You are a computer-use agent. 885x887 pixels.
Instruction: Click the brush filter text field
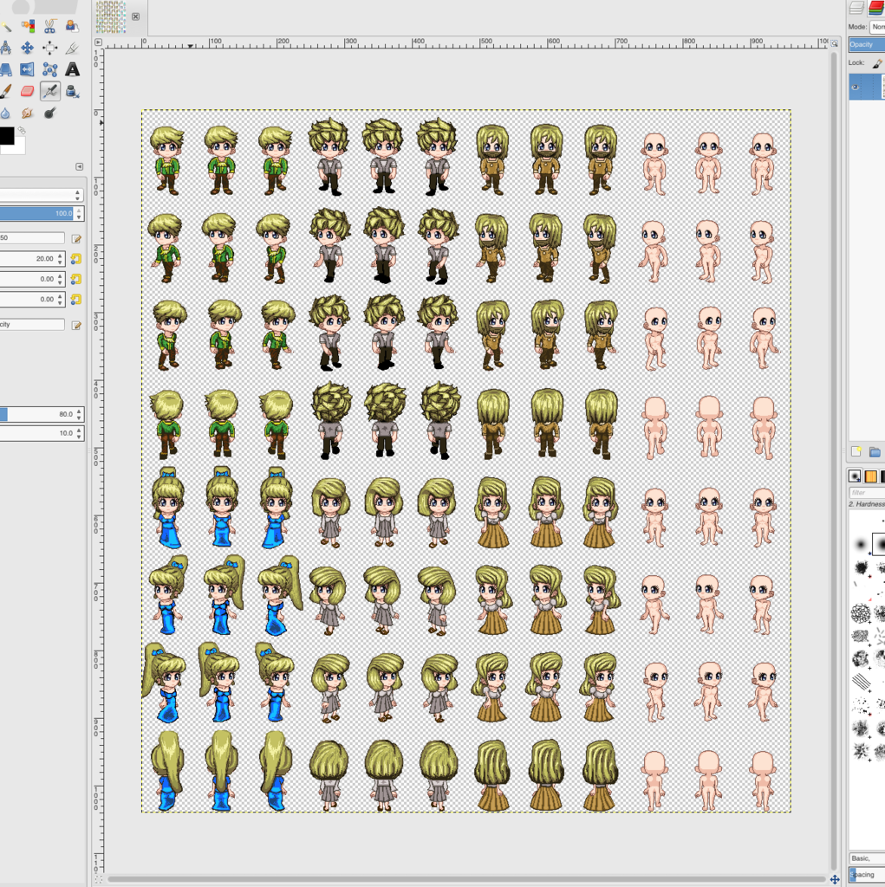pos(866,492)
